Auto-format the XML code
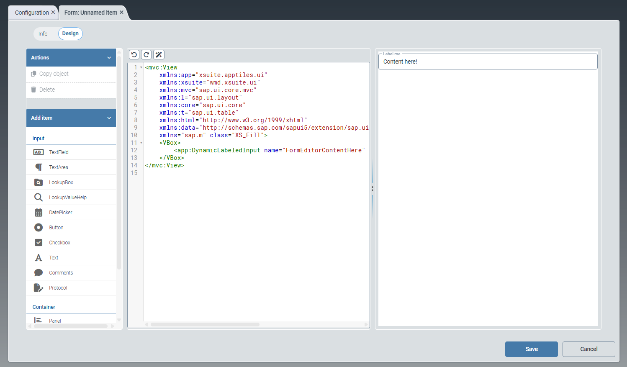The width and height of the screenshot is (627, 367). tap(158, 54)
